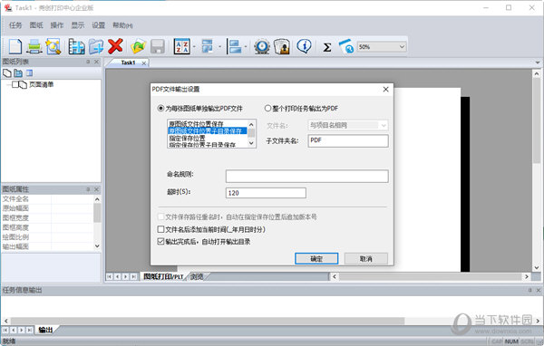The height and width of the screenshot is (346, 544).
Task: Open the 任务 menu
Action: (15, 25)
